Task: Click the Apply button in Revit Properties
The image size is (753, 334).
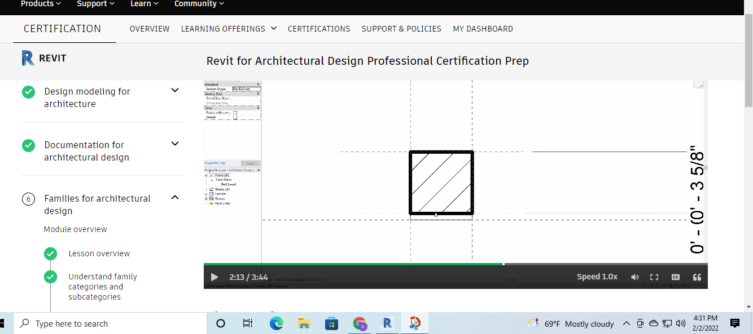Action: [x=251, y=163]
